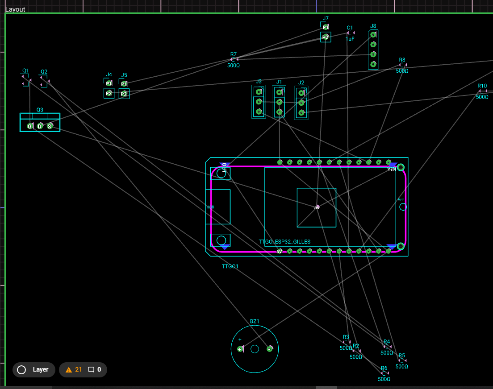Select the top pad of connector J3

tap(259, 92)
